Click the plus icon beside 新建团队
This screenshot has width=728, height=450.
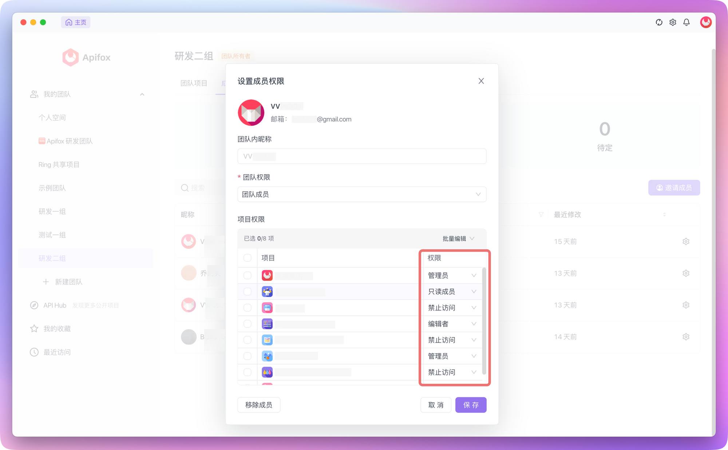pyautogui.click(x=46, y=281)
